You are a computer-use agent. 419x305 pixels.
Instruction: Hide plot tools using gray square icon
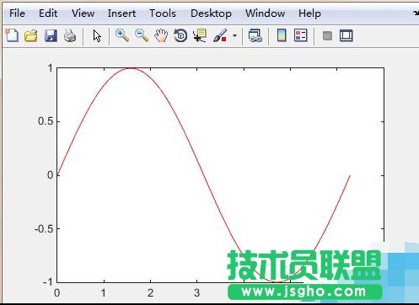(327, 35)
